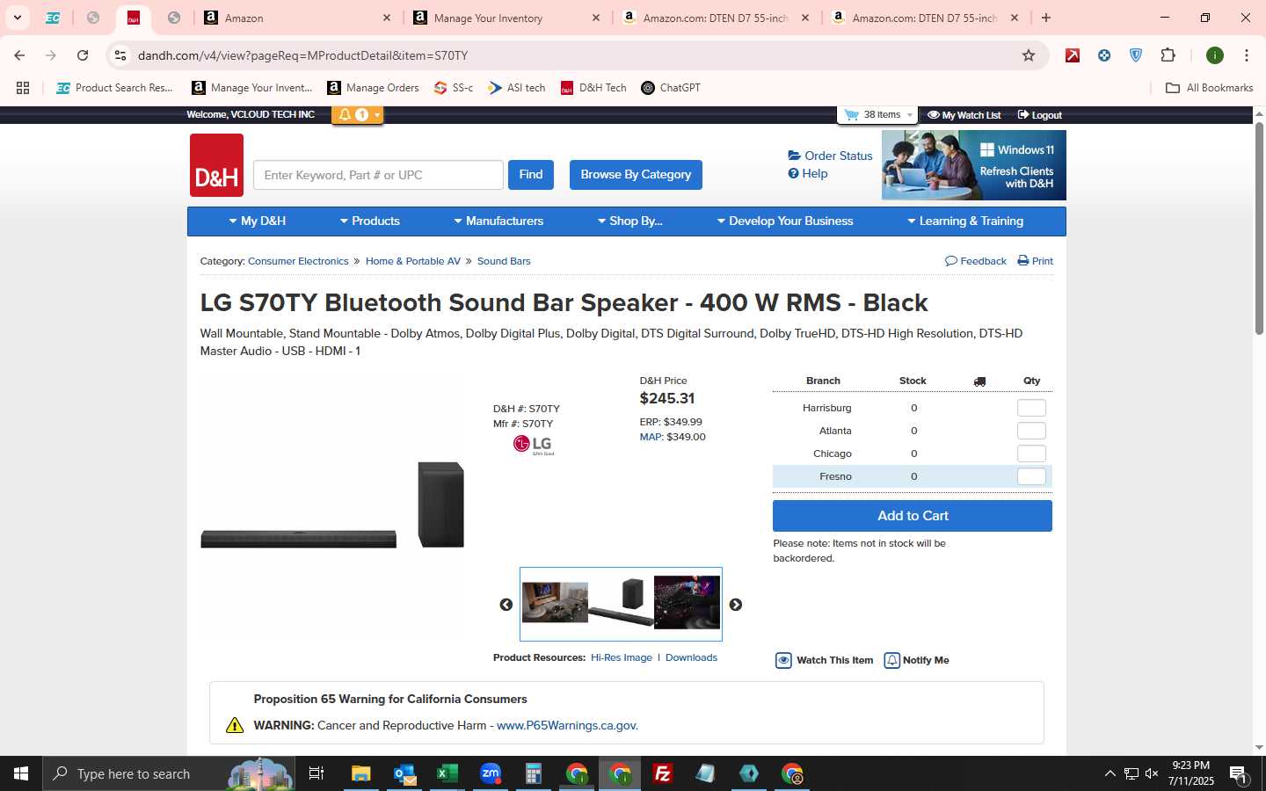Image resolution: width=1266 pixels, height=791 pixels.
Task: Print this product page
Action: [1036, 261]
